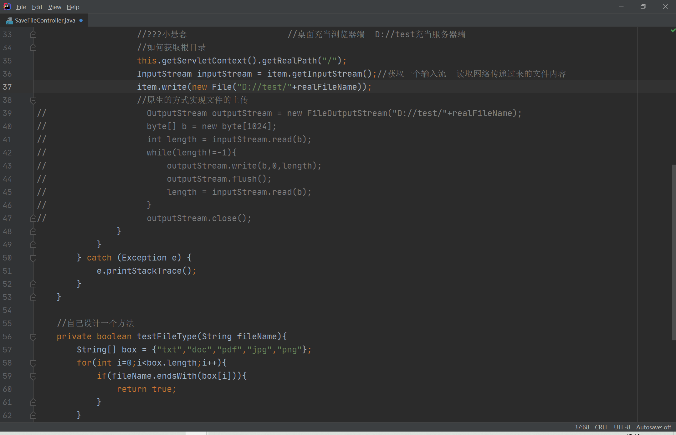Open the View menu

54,7
